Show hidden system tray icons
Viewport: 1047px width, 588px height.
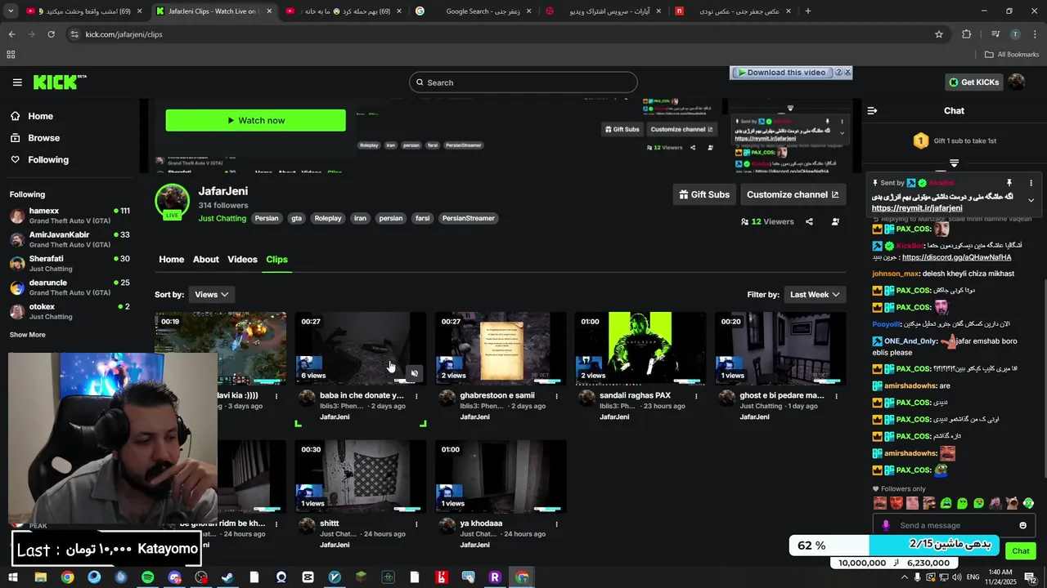pos(904,577)
